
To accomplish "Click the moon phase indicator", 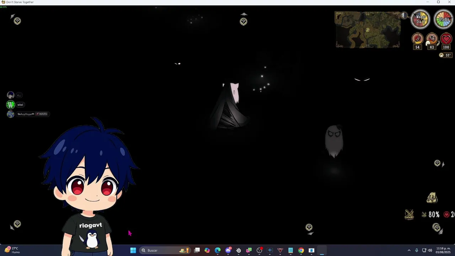I will point(404,15).
